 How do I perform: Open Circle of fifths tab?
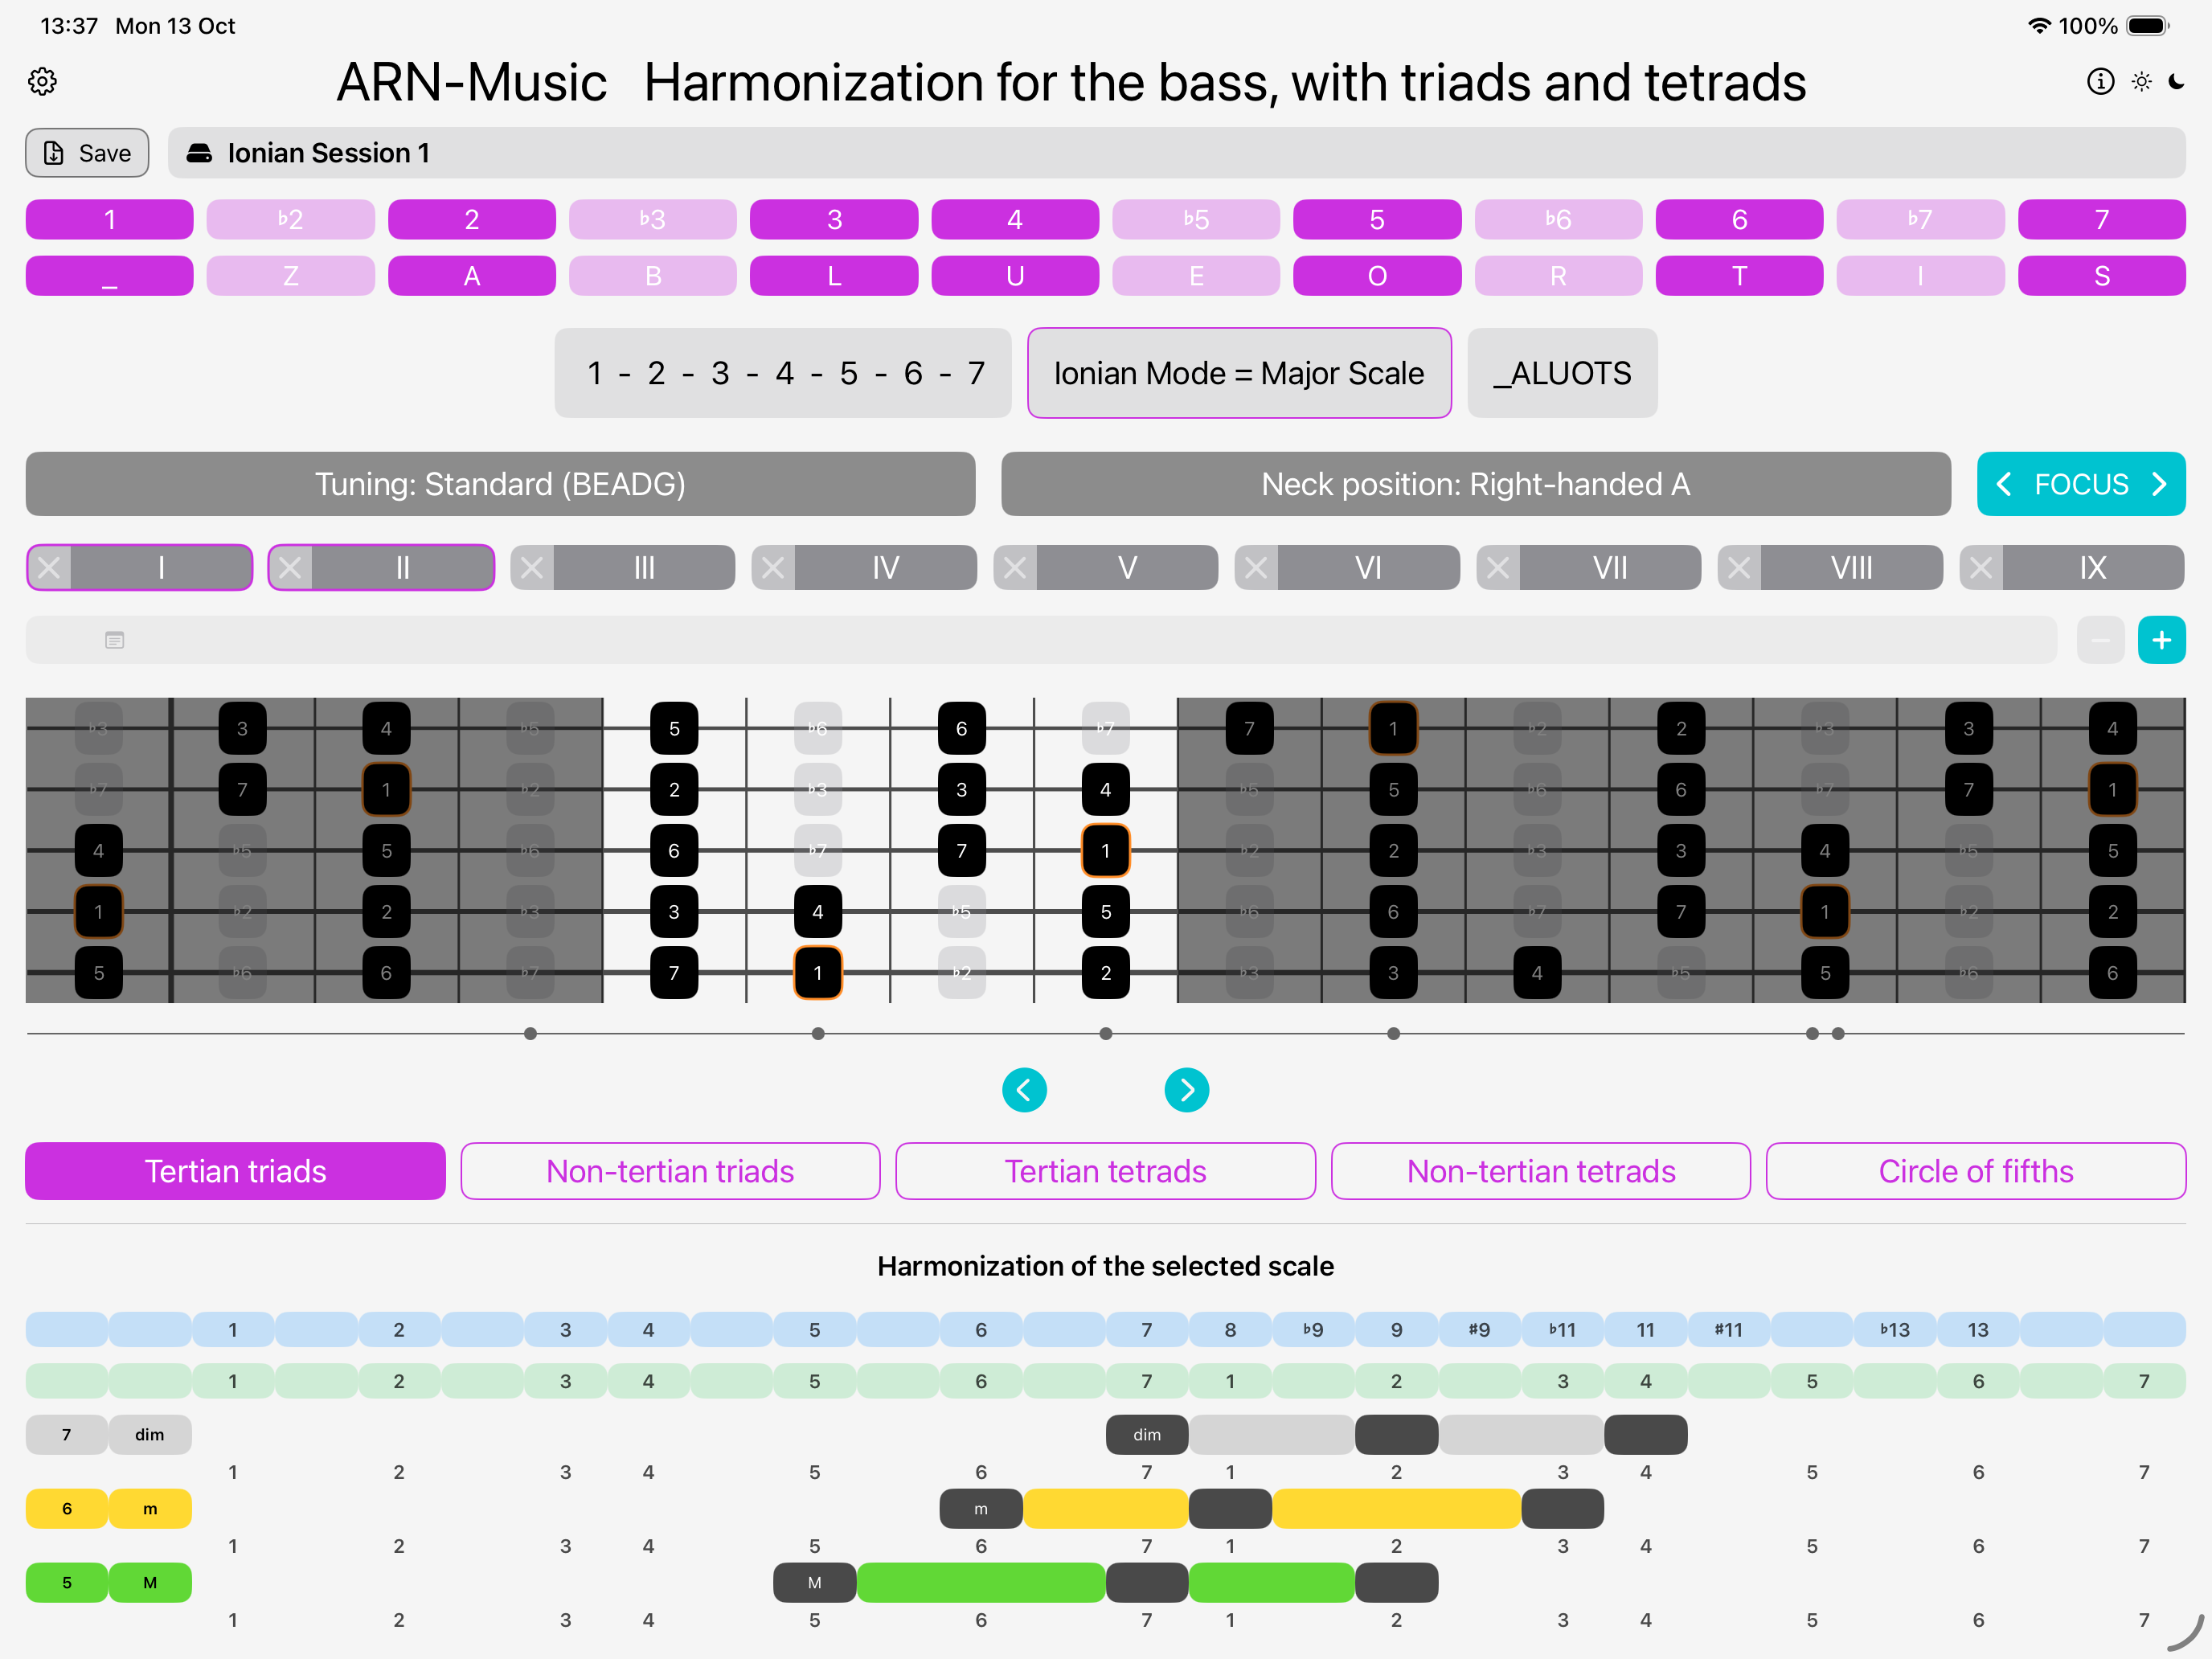point(1975,1171)
